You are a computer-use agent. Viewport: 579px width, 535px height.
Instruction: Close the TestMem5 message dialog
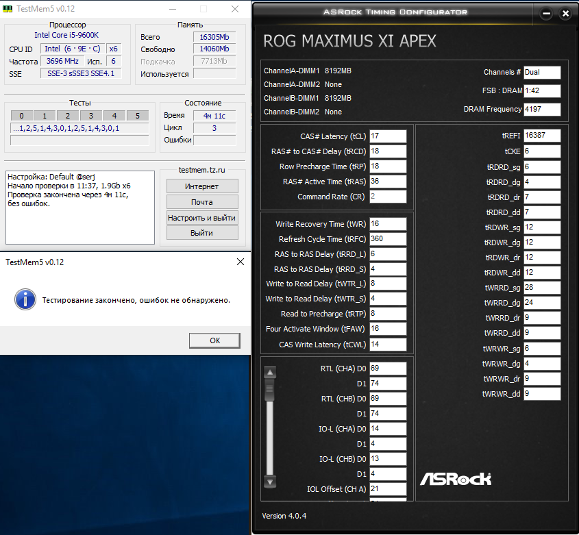coord(240,262)
